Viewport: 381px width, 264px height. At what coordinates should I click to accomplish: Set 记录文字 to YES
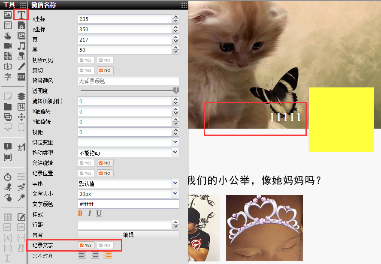pos(86,245)
